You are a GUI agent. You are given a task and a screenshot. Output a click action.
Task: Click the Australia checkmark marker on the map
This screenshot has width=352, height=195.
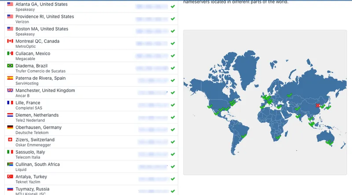tap(329, 142)
